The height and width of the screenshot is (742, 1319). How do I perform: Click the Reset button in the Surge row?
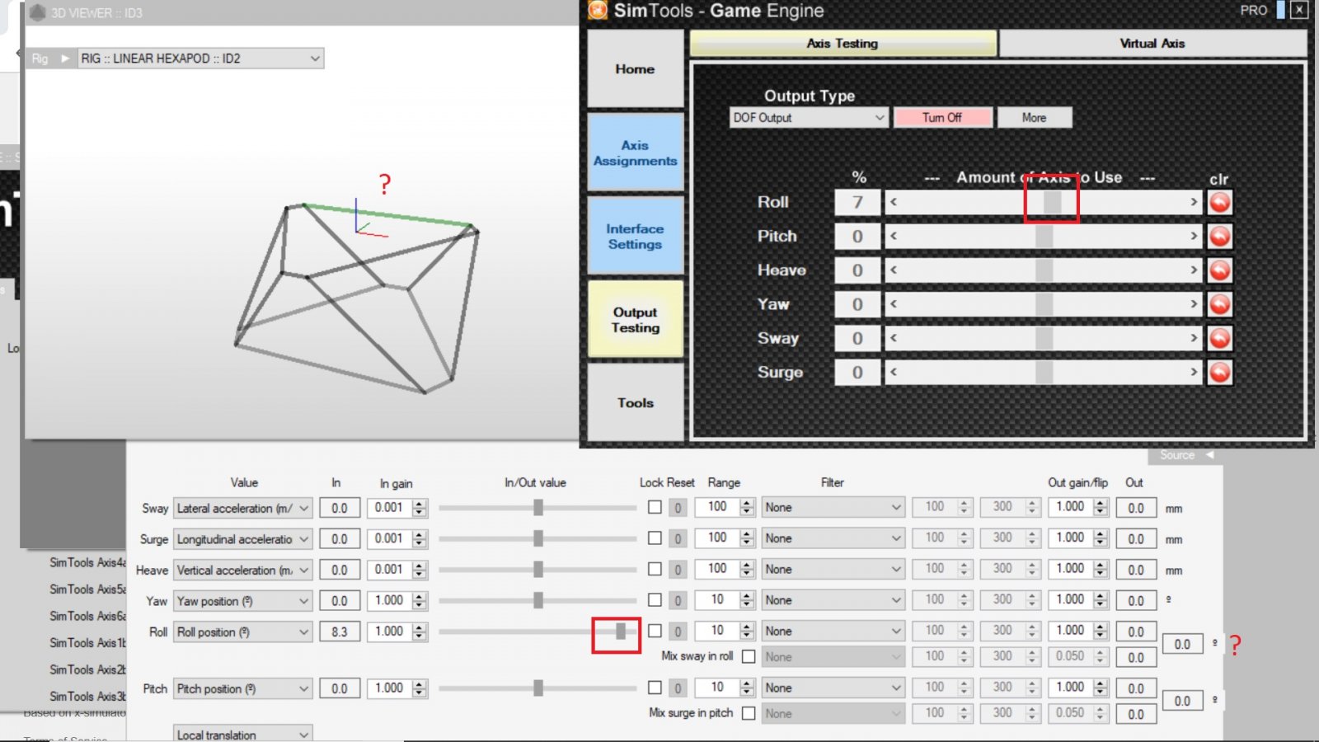point(678,539)
